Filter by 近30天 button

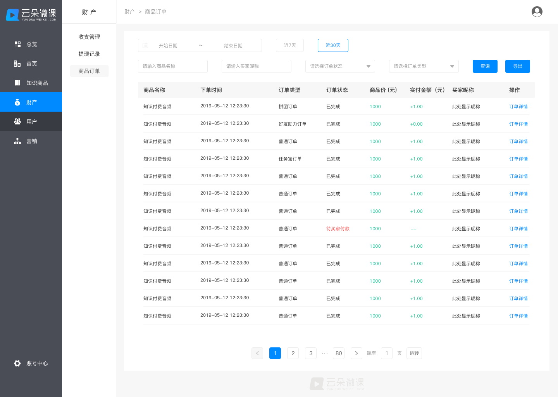point(333,45)
